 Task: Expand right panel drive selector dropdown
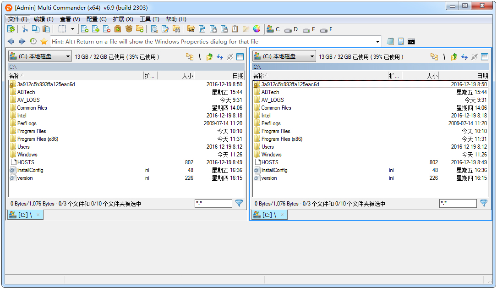312,56
